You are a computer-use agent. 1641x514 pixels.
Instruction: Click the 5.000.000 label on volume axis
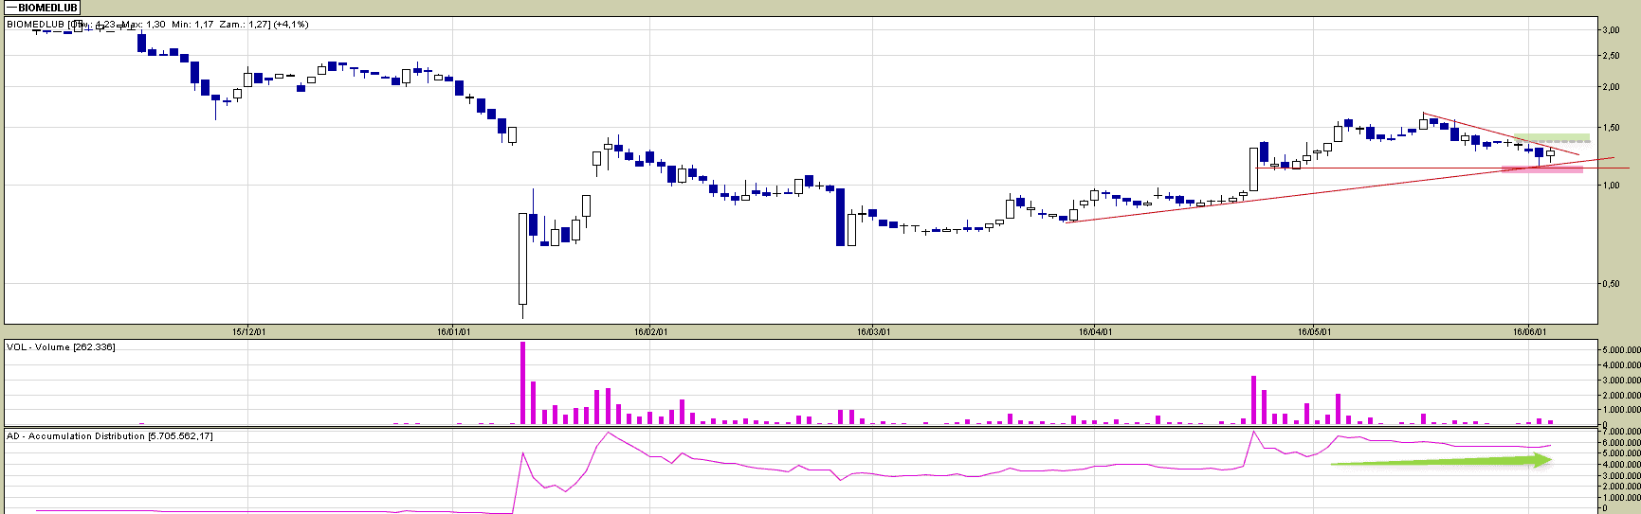coord(1619,350)
